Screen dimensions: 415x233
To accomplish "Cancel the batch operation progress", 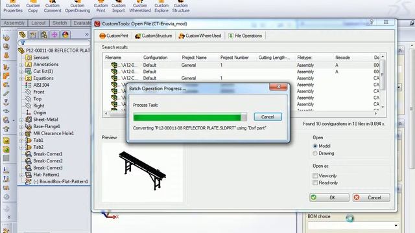I will click(268, 116).
